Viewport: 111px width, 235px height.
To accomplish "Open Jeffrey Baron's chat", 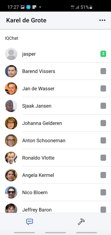I will [x=55, y=208].
